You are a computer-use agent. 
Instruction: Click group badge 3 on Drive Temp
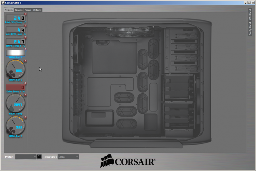pos(25,83)
